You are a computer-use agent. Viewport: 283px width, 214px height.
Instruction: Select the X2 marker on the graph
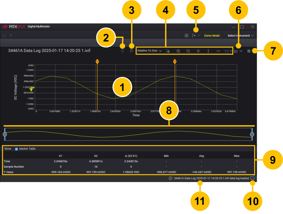coord(175,61)
